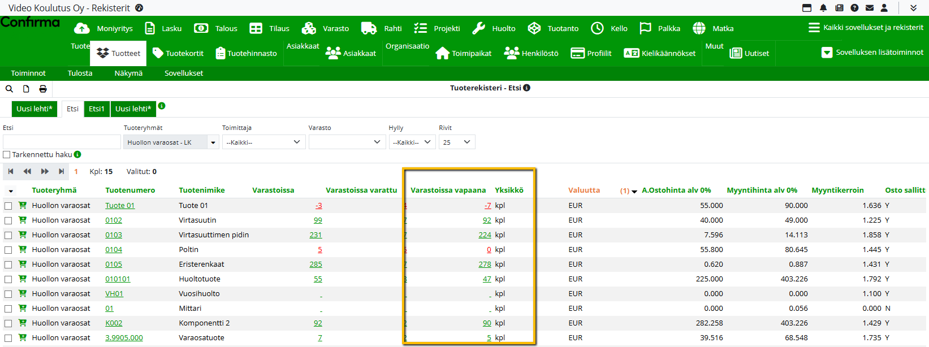
Task: Open the Toimipaikat home icon
Action: pyautogui.click(x=442, y=53)
